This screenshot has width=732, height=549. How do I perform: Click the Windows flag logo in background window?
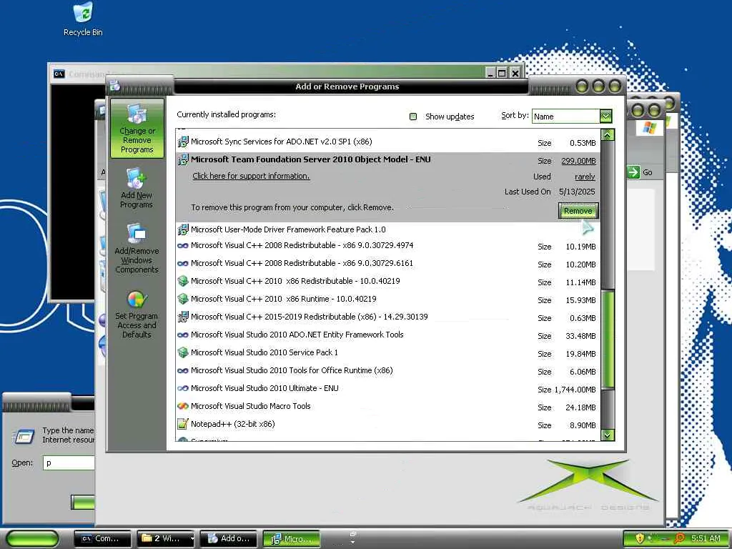[x=649, y=127]
